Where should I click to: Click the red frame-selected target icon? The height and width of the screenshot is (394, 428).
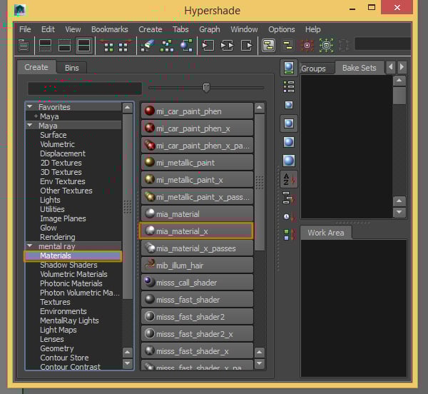307,46
